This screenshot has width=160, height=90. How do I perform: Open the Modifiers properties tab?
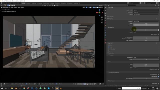[105, 28]
